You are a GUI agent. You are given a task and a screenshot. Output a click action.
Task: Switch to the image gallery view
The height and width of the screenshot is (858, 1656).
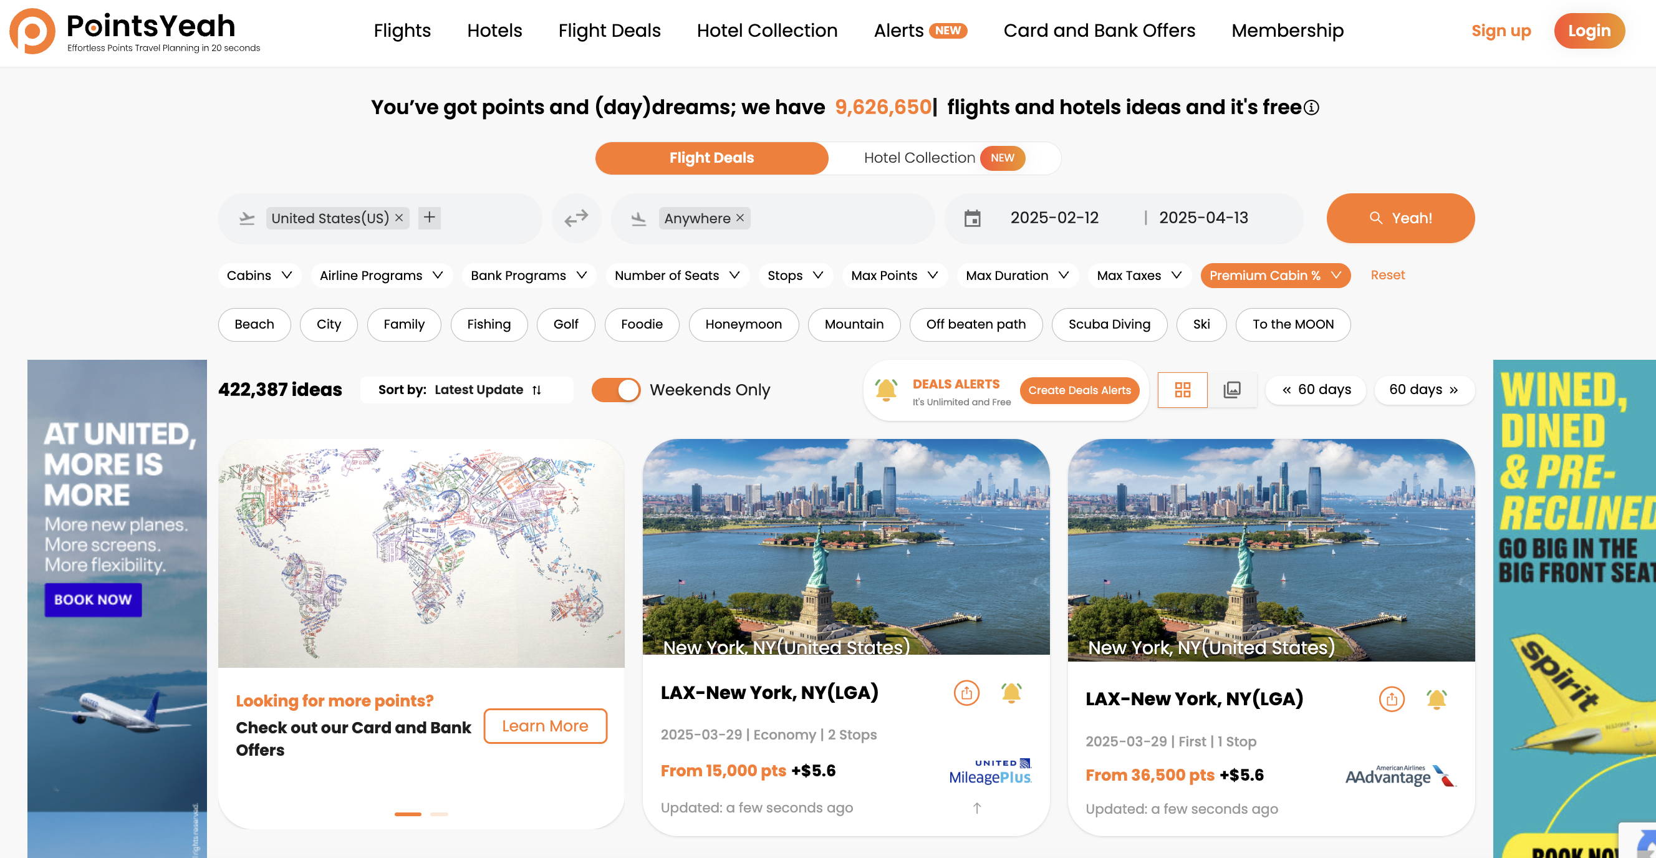tap(1232, 390)
